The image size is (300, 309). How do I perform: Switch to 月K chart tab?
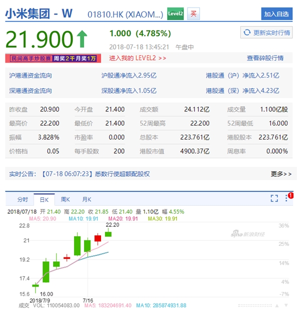pos(86,199)
